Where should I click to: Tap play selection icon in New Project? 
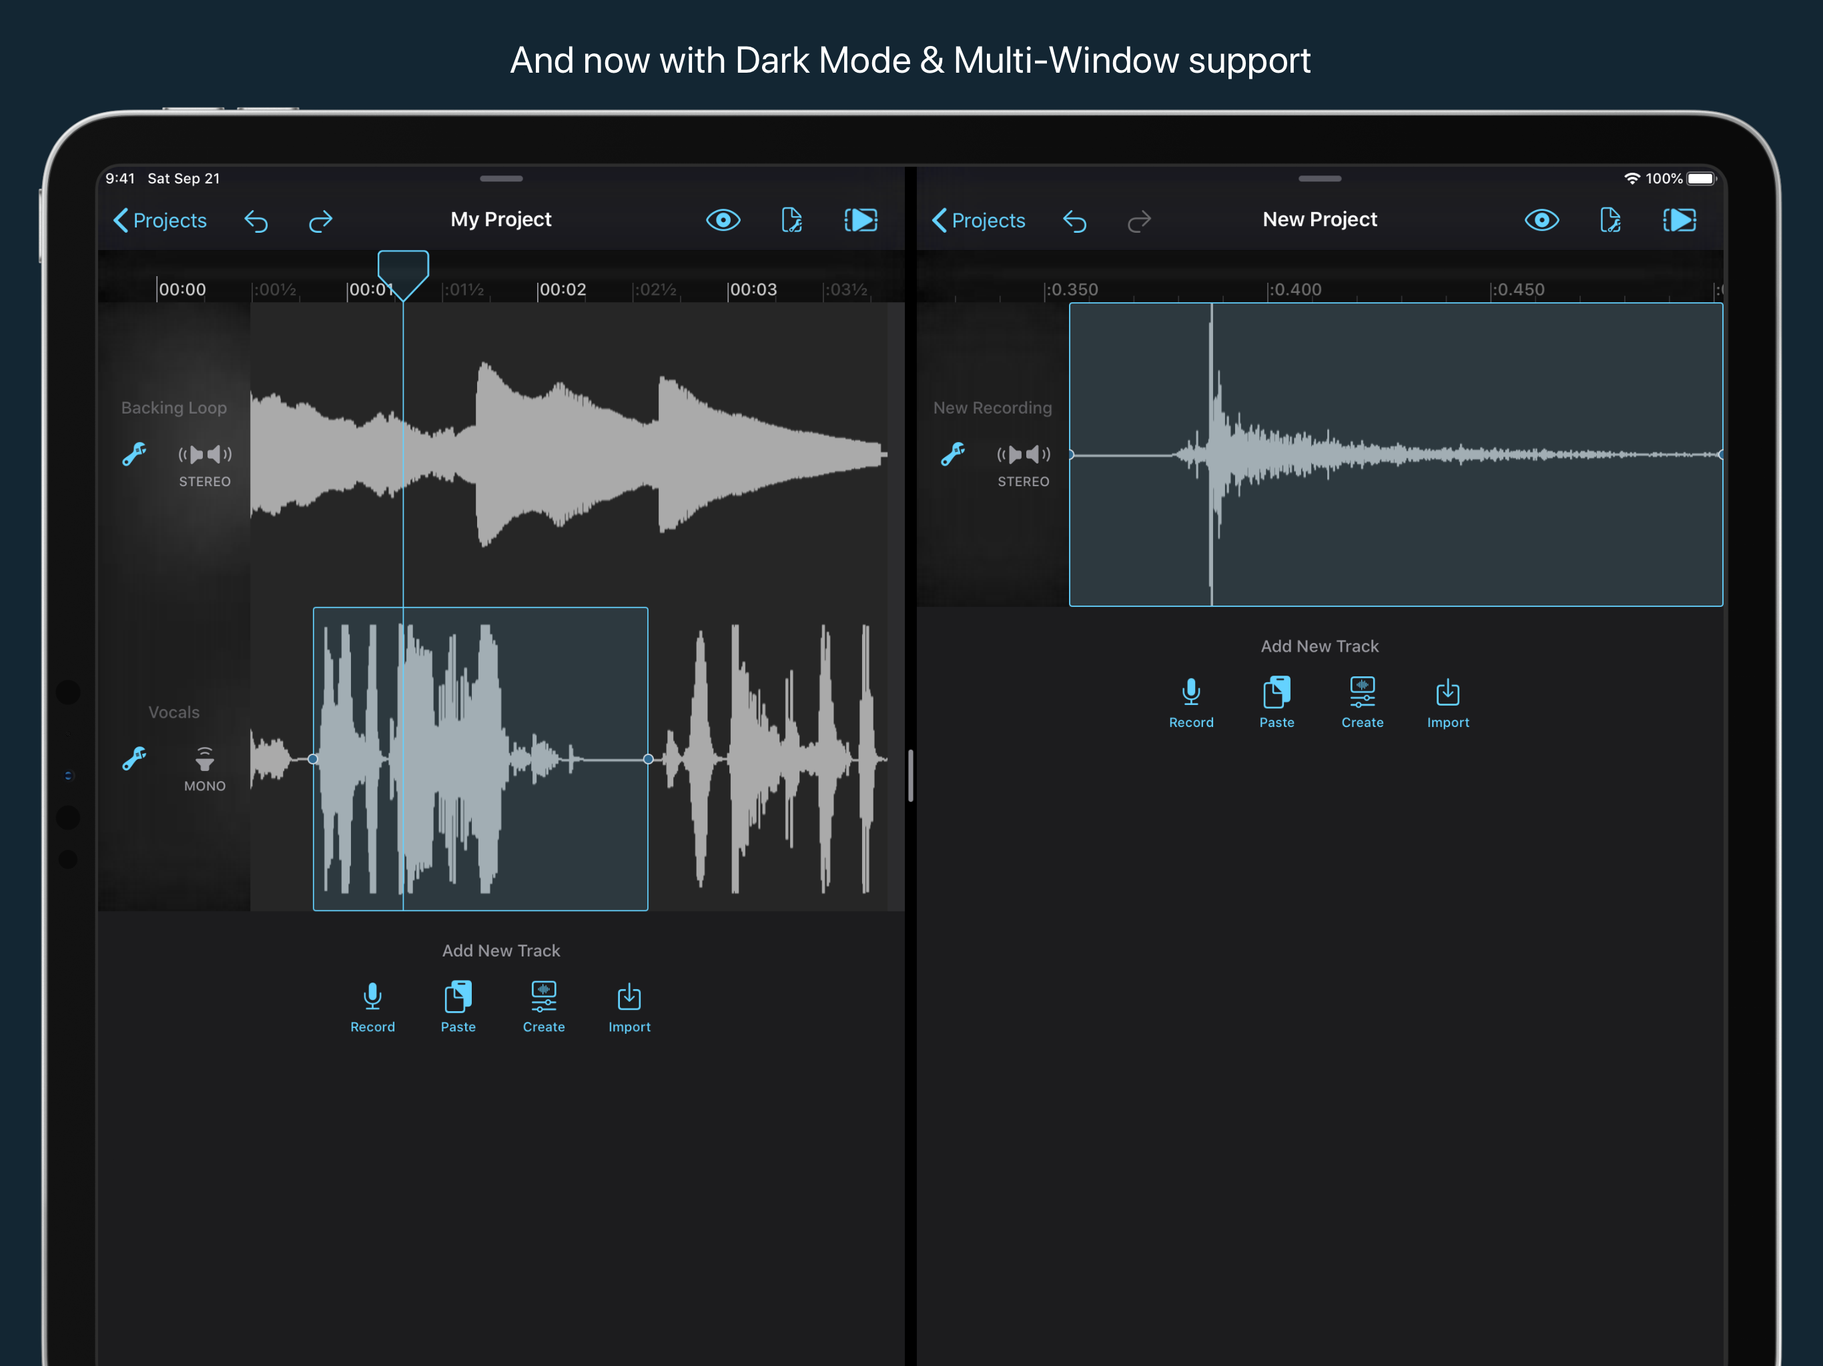click(1679, 220)
